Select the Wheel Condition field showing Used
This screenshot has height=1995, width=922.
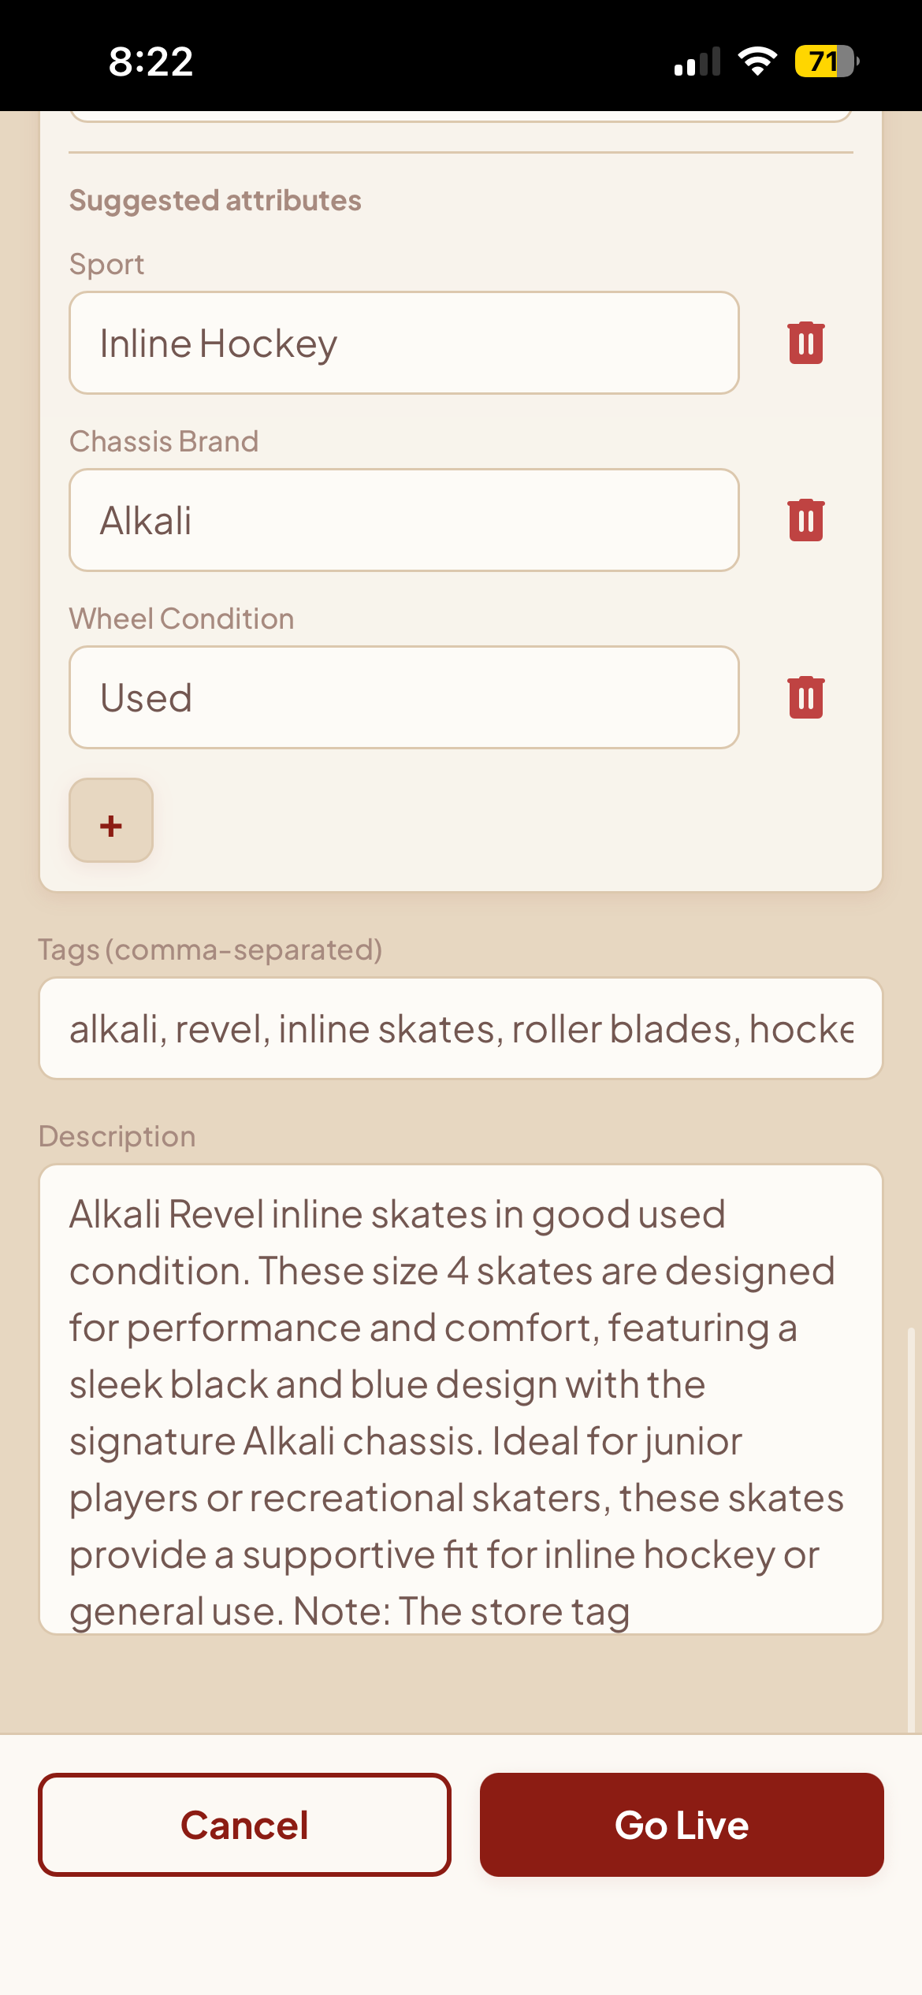point(404,697)
